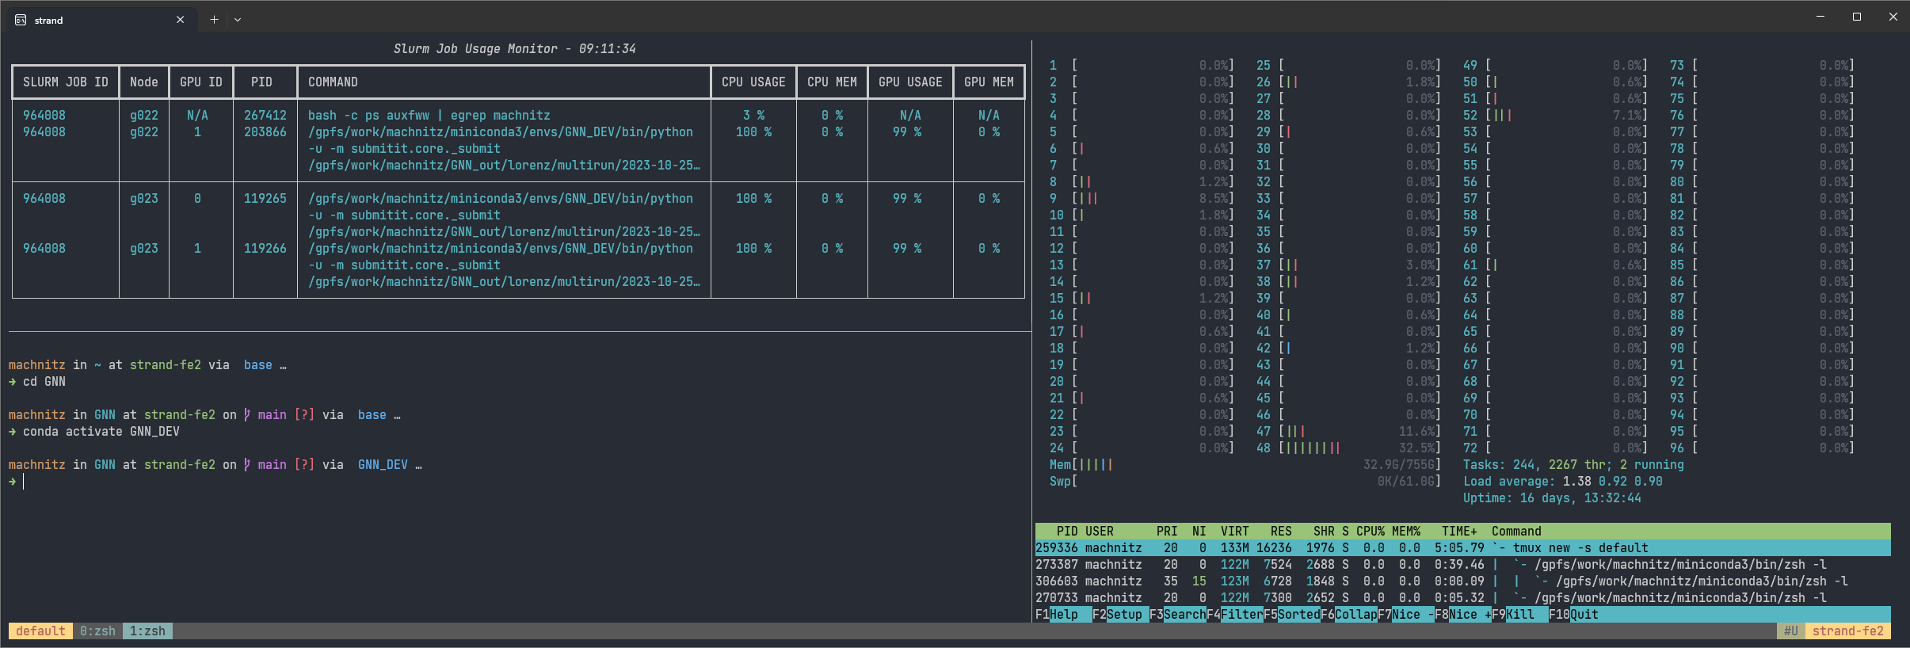Click the active shell prompt cursor line
Screen dimensions: 1910x648
(17, 482)
